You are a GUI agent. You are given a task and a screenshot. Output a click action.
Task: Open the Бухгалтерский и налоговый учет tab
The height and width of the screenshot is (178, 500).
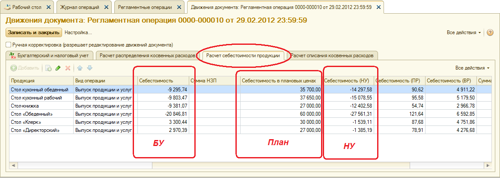tap(50, 55)
